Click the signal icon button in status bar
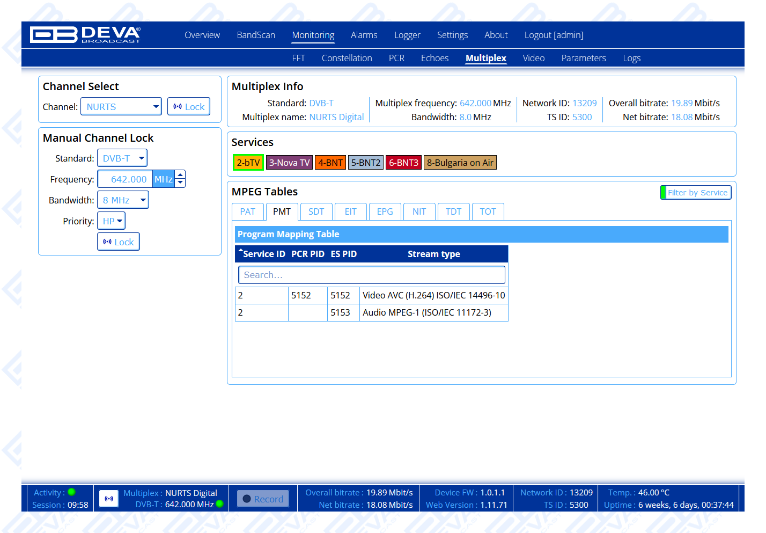This screenshot has height=533, width=766. [x=109, y=499]
